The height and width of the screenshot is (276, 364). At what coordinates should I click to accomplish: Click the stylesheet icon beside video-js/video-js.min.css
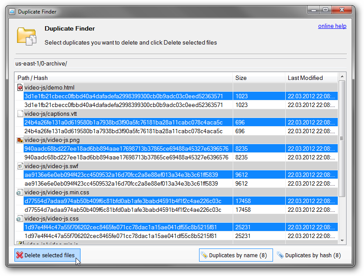(x=20, y=192)
